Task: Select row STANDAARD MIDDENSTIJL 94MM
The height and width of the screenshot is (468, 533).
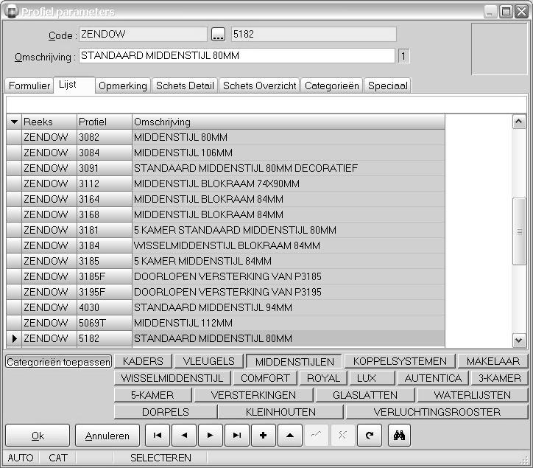Action: click(x=226, y=307)
